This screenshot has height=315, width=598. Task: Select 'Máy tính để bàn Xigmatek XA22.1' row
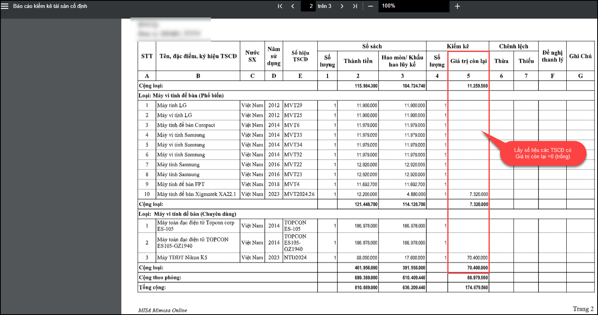(366, 194)
